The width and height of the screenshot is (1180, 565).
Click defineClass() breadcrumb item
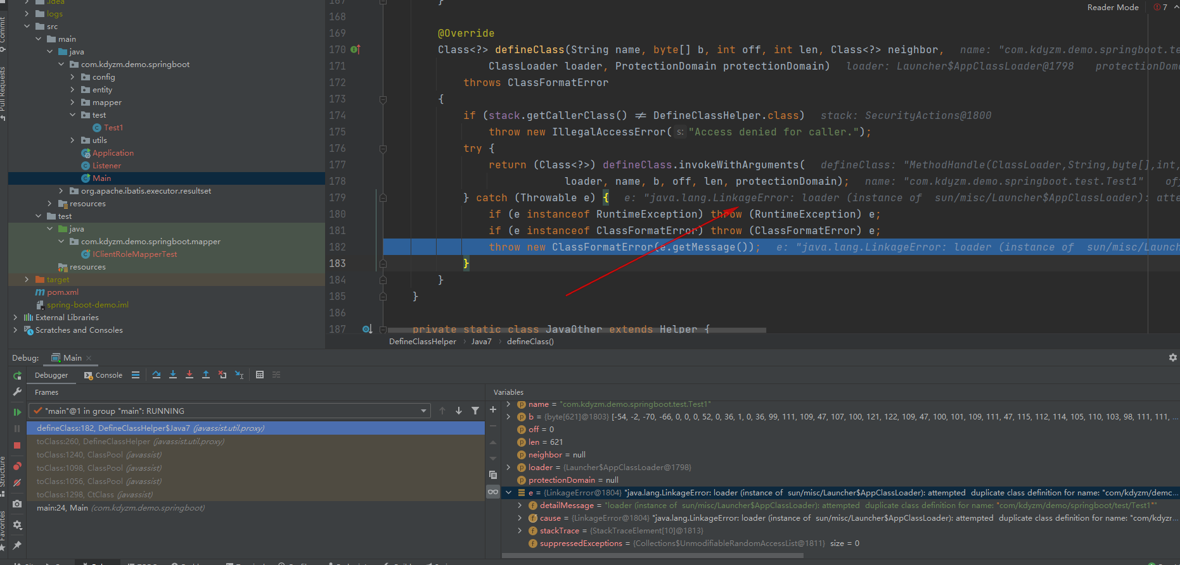tap(530, 342)
